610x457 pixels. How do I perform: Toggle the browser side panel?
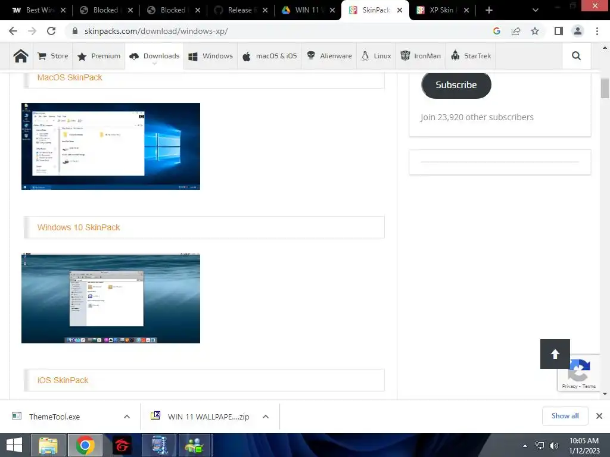tap(559, 31)
